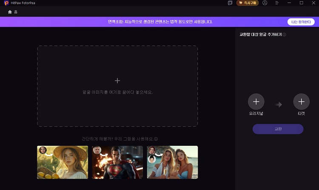The width and height of the screenshot is (319, 190).
Task: Click the 타겟 label
Action: pyautogui.click(x=301, y=113)
